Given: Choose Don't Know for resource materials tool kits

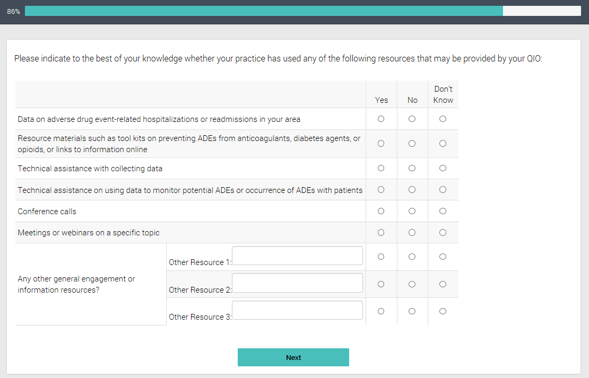Looking at the screenshot, I should click(443, 144).
